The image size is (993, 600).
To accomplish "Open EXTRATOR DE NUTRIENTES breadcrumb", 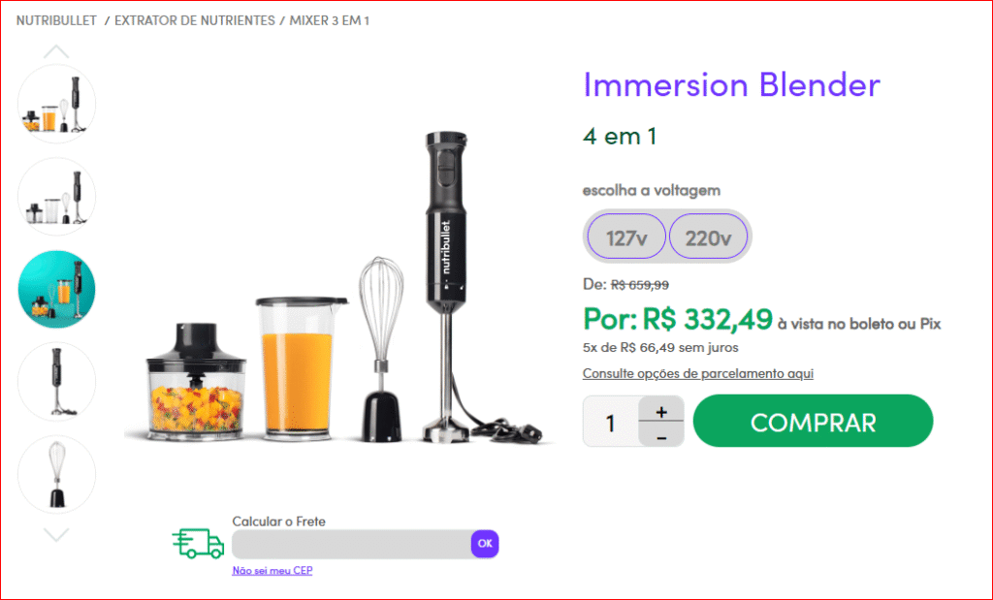I will pyautogui.click(x=194, y=20).
